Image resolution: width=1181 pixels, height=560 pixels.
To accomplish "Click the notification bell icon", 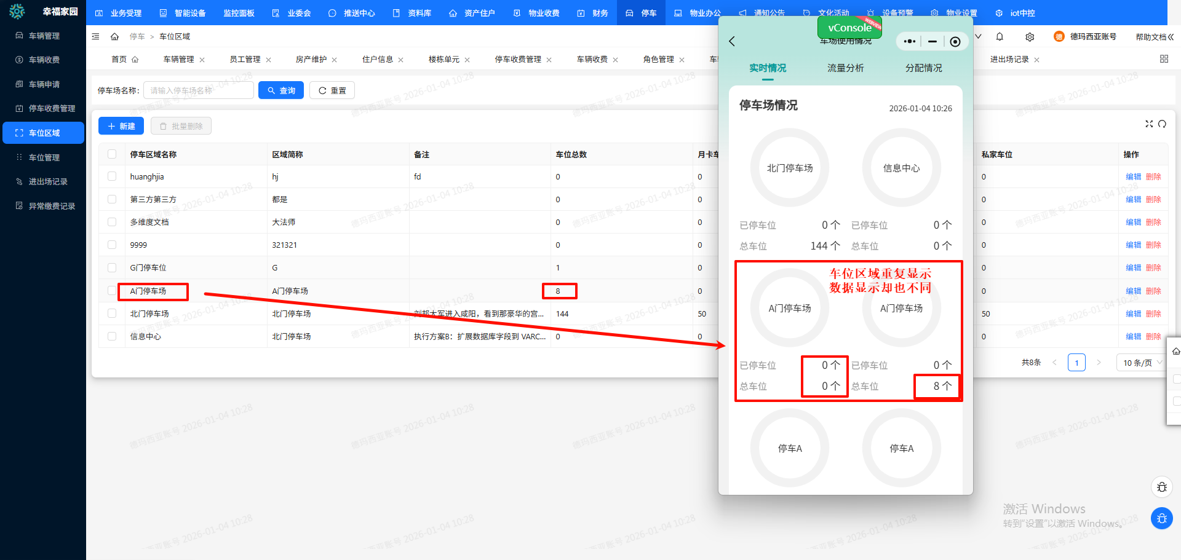I will pos(1000,37).
